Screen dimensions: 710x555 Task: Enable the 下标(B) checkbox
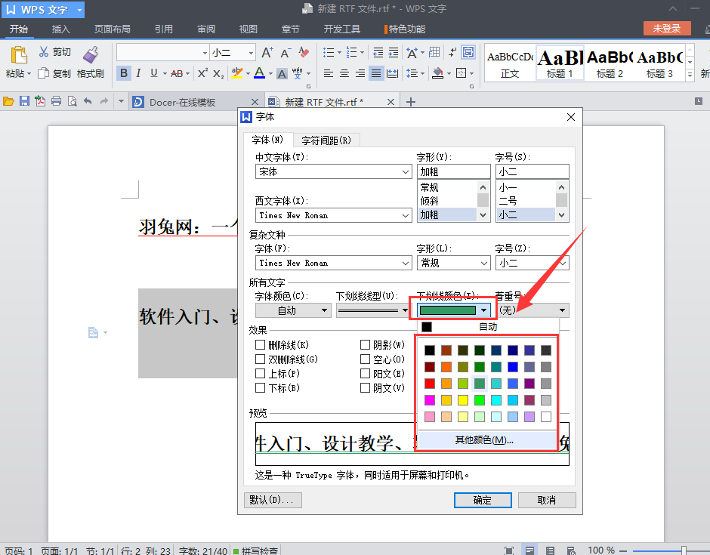[260, 388]
